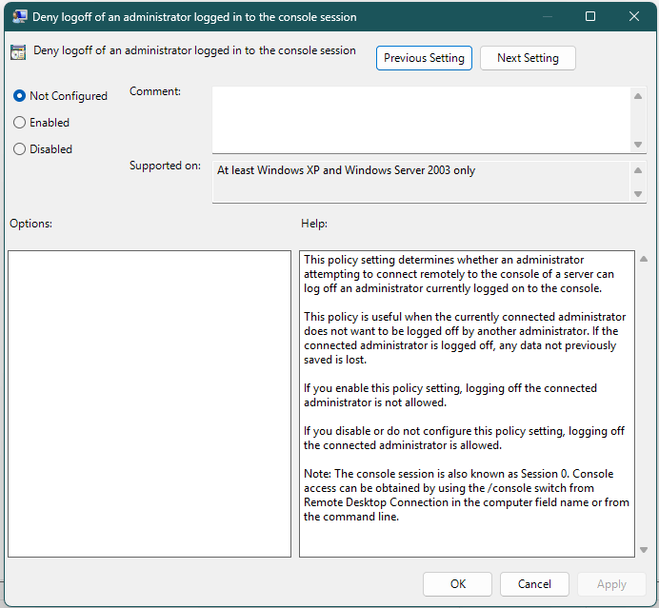Click the 'This policy is useful when' paragraph
The width and height of the screenshot is (659, 608).
[465, 338]
